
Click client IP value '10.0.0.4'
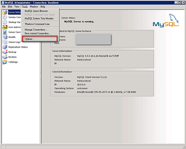(81, 85)
